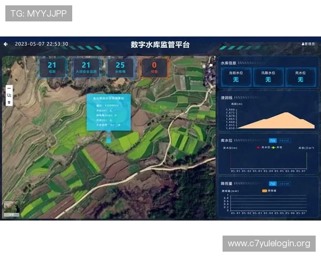Click the 死水位 info card

point(300,77)
